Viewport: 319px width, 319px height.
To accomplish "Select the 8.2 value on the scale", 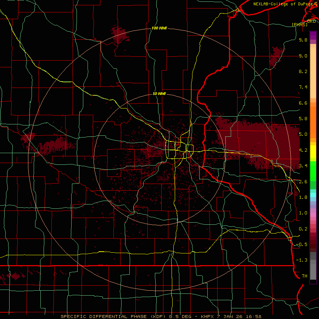I will tap(303, 71).
